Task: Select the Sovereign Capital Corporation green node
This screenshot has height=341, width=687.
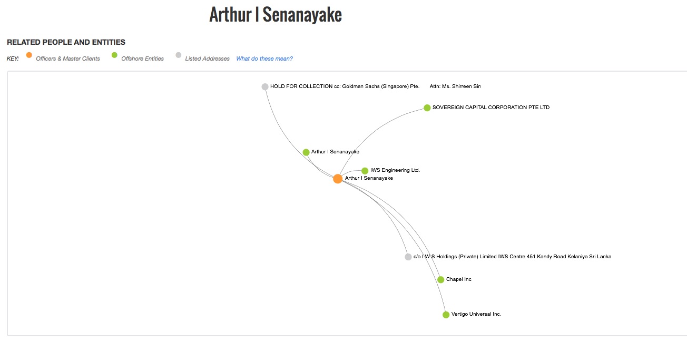Action: pyautogui.click(x=427, y=108)
